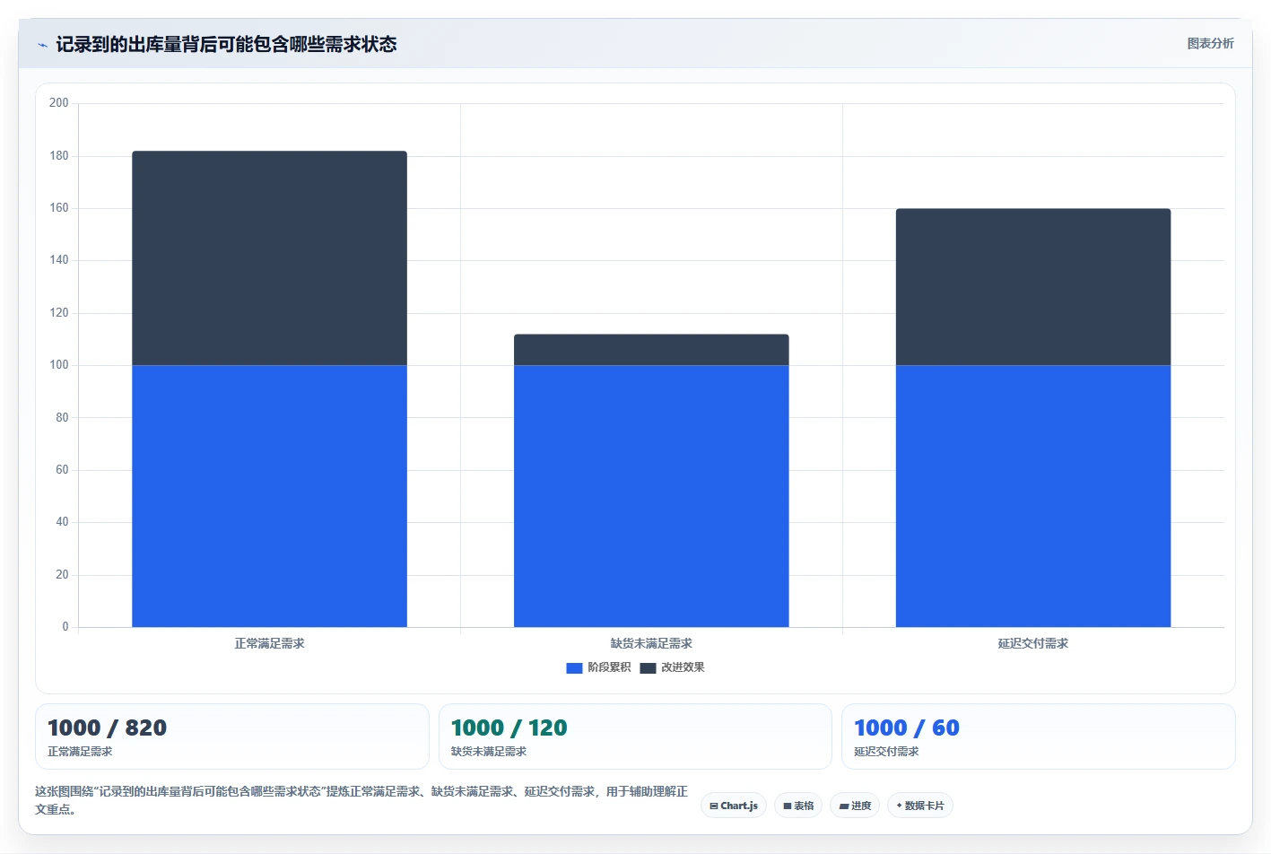Click the dark 改进效果 legend color box
Viewport: 1271px width, 854px height.
pos(648,667)
